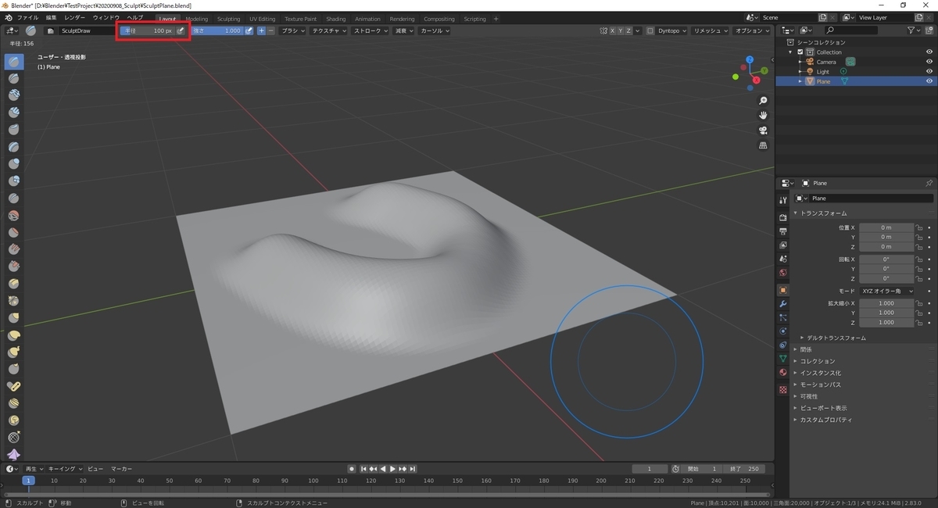Click the 終了 end frame field
This screenshot has height=508, width=938.
click(743, 469)
